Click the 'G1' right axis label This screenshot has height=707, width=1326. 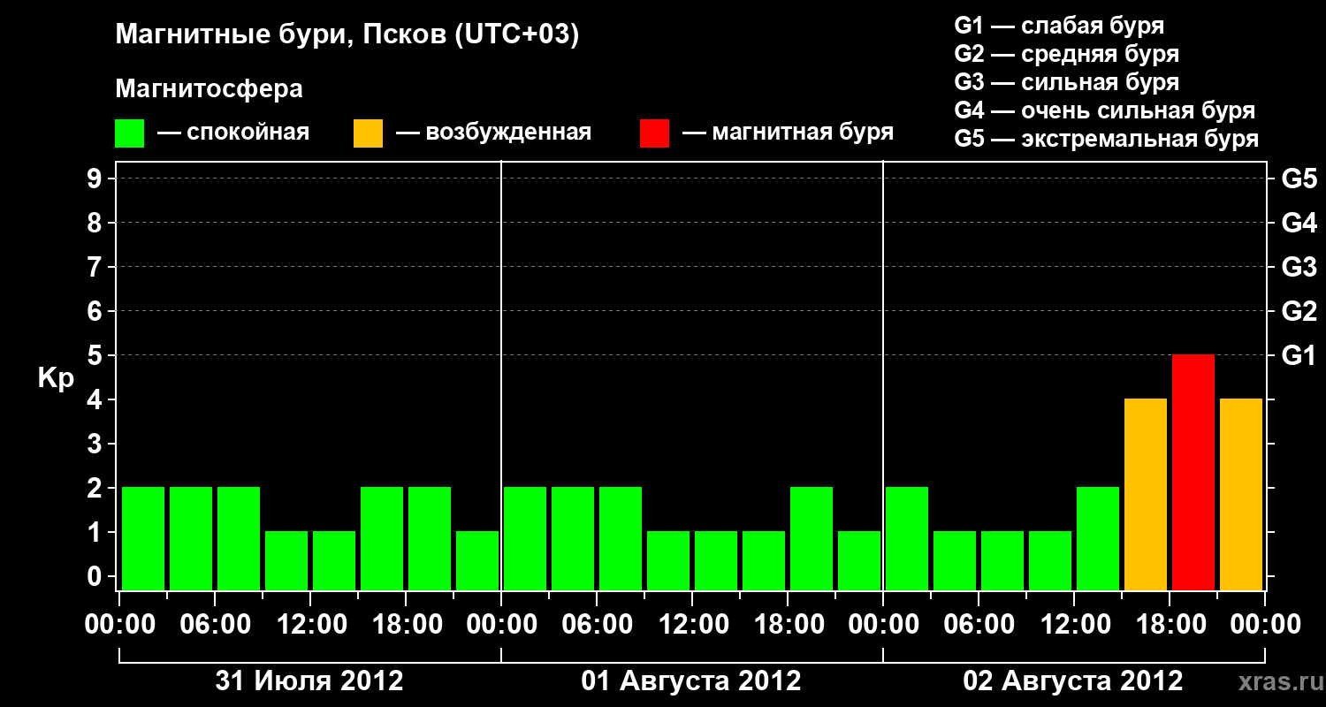(x=1299, y=355)
